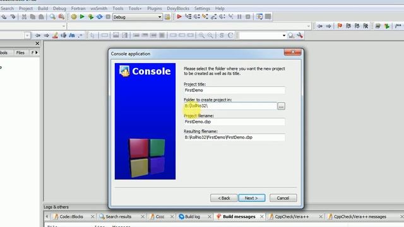
Task: Click the Build gear icon
Action: pos(74,17)
